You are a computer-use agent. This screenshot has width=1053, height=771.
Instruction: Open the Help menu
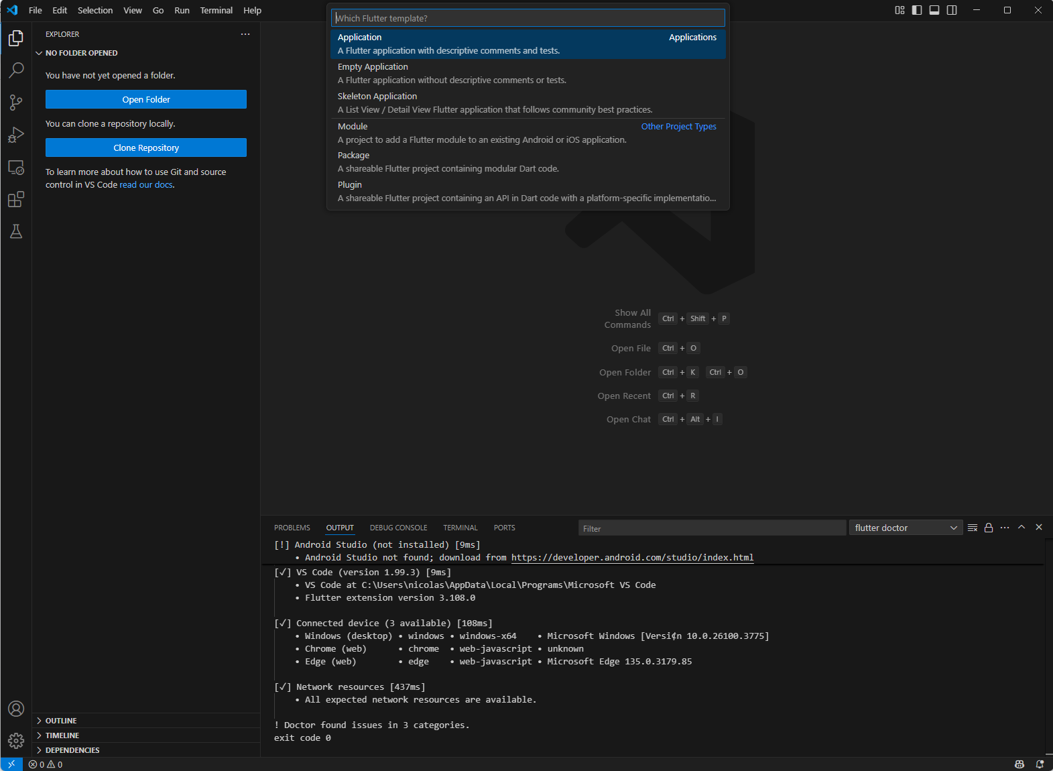coord(253,10)
